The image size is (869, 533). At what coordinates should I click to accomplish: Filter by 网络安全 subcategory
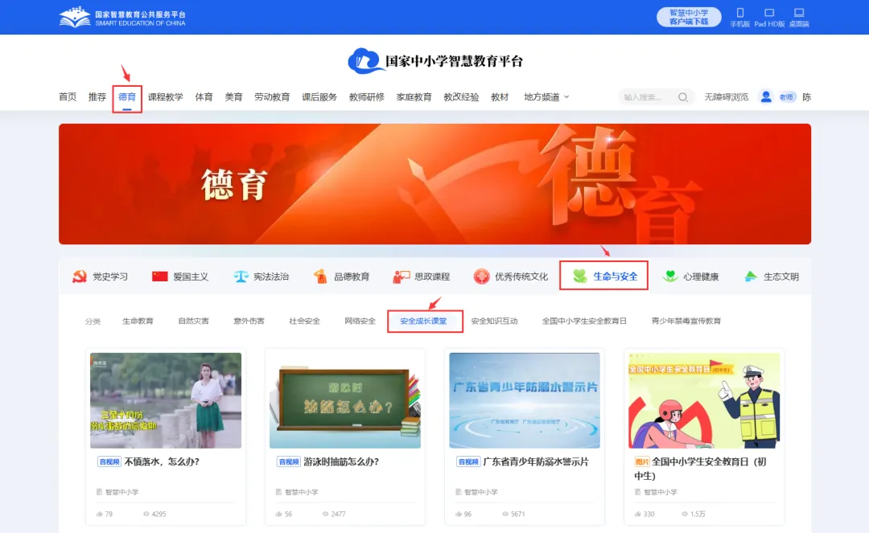(x=360, y=321)
